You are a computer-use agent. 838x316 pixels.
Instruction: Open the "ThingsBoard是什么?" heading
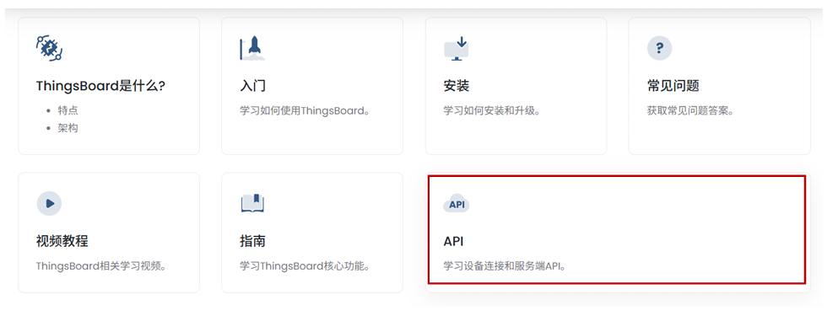100,86
